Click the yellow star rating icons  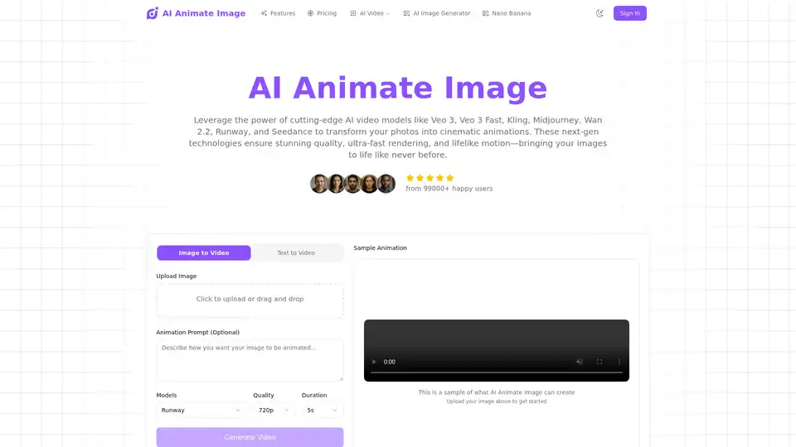pos(430,178)
